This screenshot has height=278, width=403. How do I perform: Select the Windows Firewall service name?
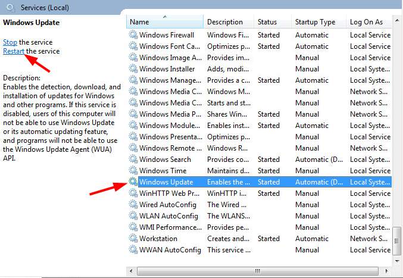click(x=167, y=35)
